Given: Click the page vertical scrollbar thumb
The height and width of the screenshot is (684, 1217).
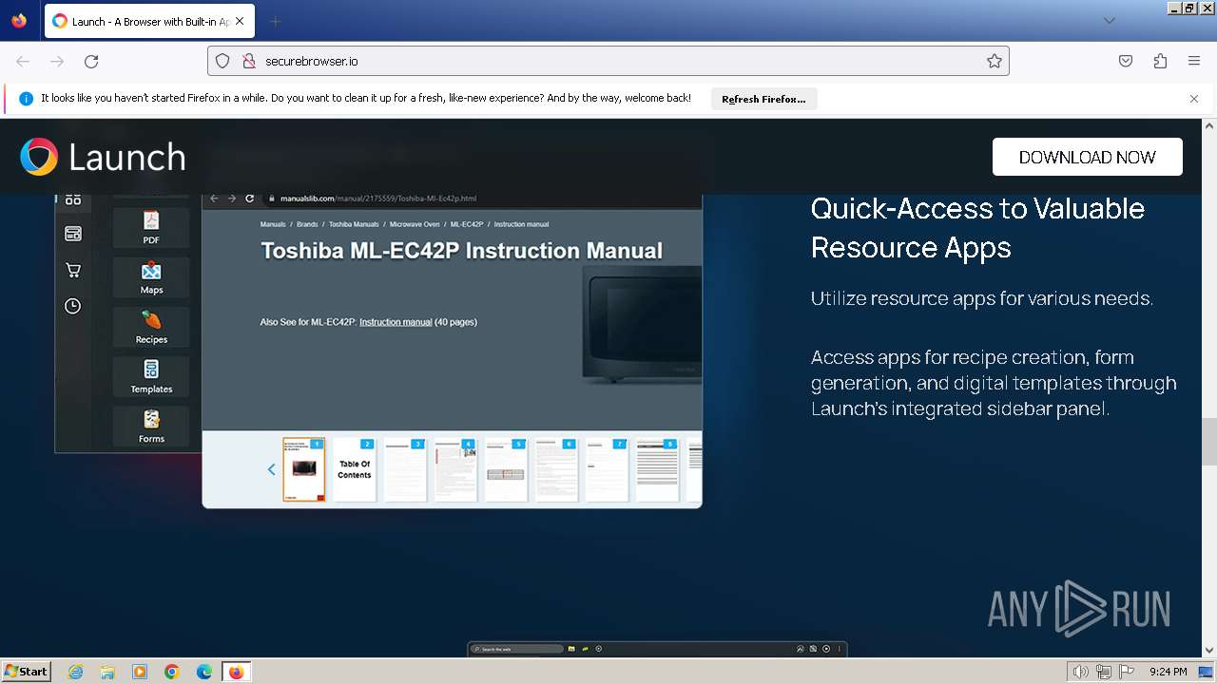Looking at the screenshot, I should click(x=1209, y=442).
